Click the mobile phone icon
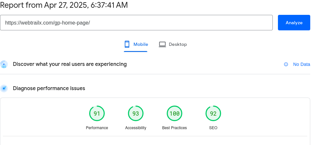 (x=127, y=44)
